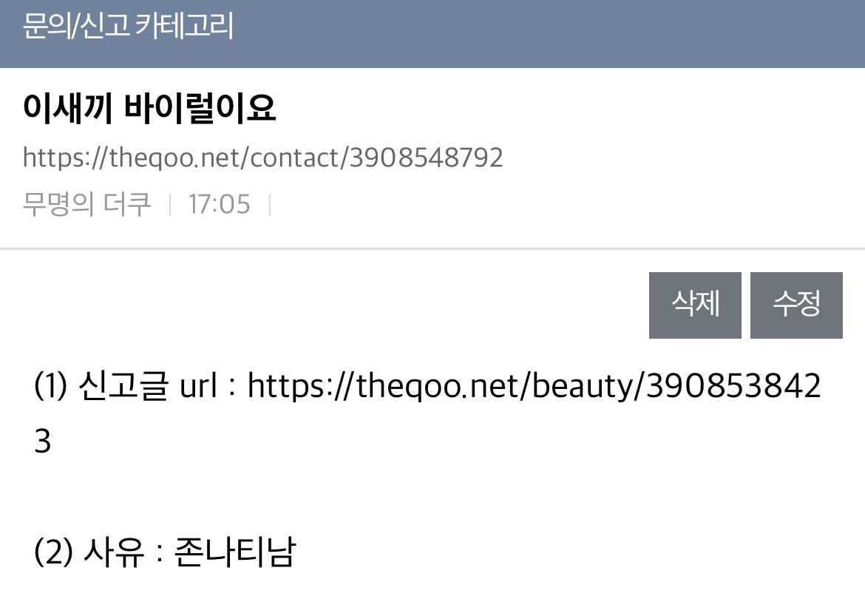Click the horizontal divider under the post info

[432, 249]
